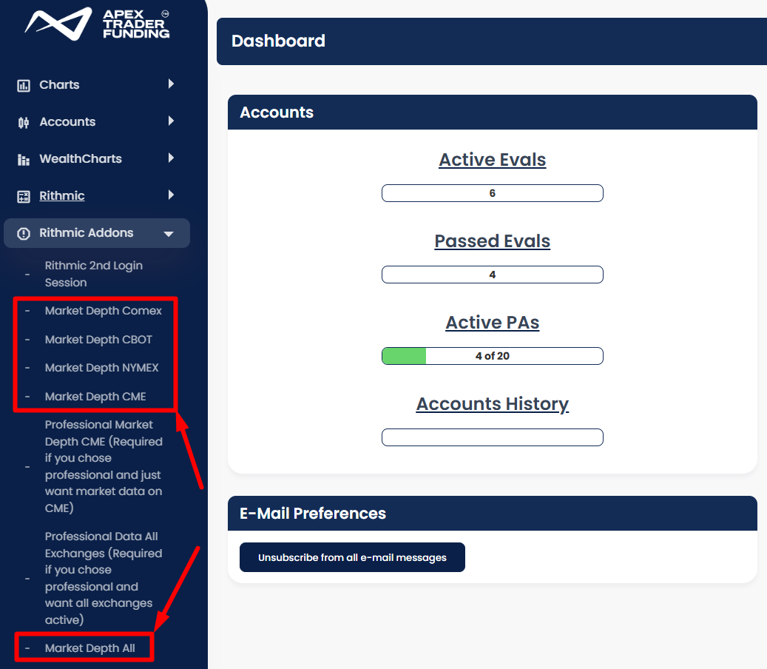Select Market Depth Comex addon
The height and width of the screenshot is (669, 767).
coord(103,311)
